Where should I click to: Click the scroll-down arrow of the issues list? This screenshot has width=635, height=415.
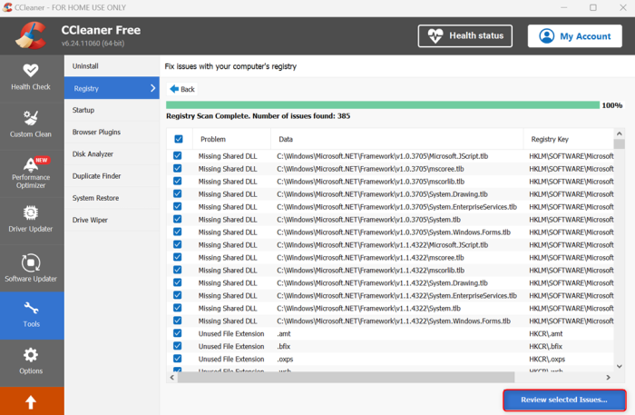619,366
